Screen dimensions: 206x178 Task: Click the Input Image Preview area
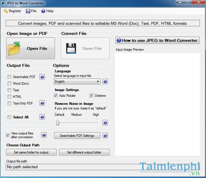pos(158,104)
